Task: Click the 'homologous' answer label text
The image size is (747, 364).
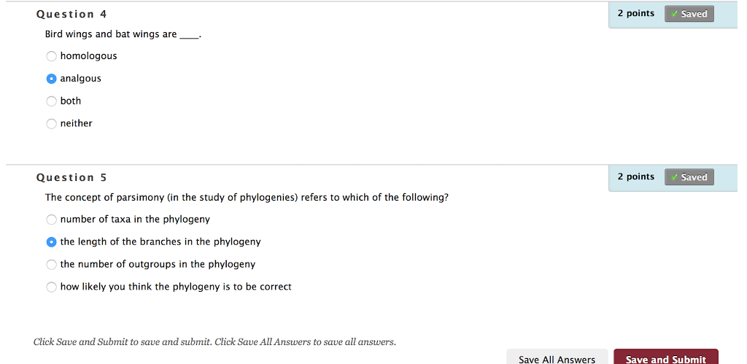Action: point(88,56)
